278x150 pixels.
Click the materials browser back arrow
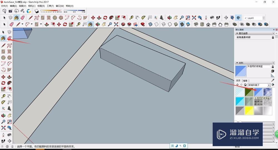[x=237, y=85]
